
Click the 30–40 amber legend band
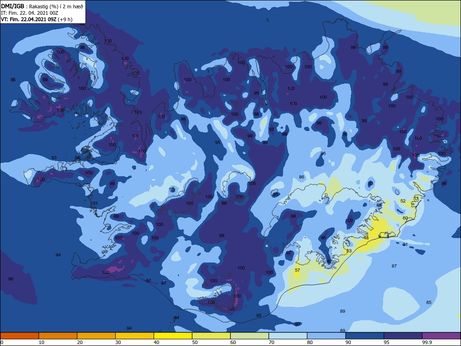(135, 336)
